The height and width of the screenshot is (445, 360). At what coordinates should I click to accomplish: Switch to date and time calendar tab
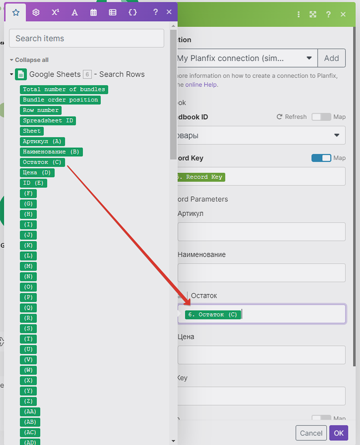coord(94,13)
